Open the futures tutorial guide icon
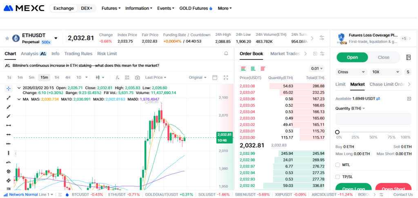418x198 pixels. (x=408, y=57)
